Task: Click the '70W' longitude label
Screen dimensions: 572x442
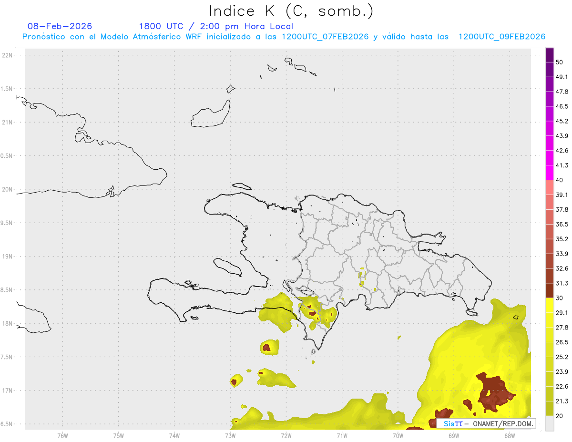Action: click(398, 435)
